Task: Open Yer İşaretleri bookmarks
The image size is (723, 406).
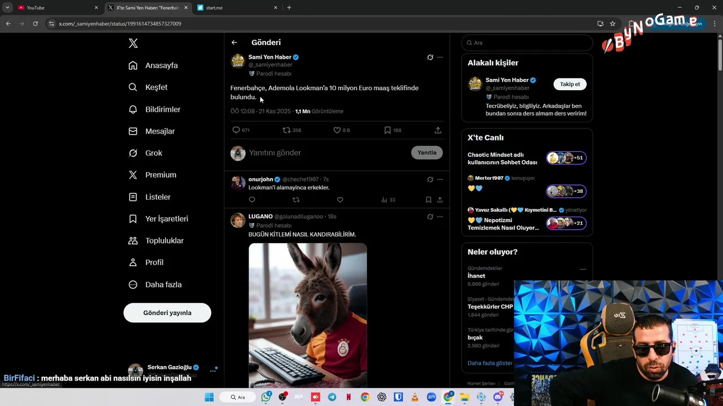Action: (x=158, y=219)
